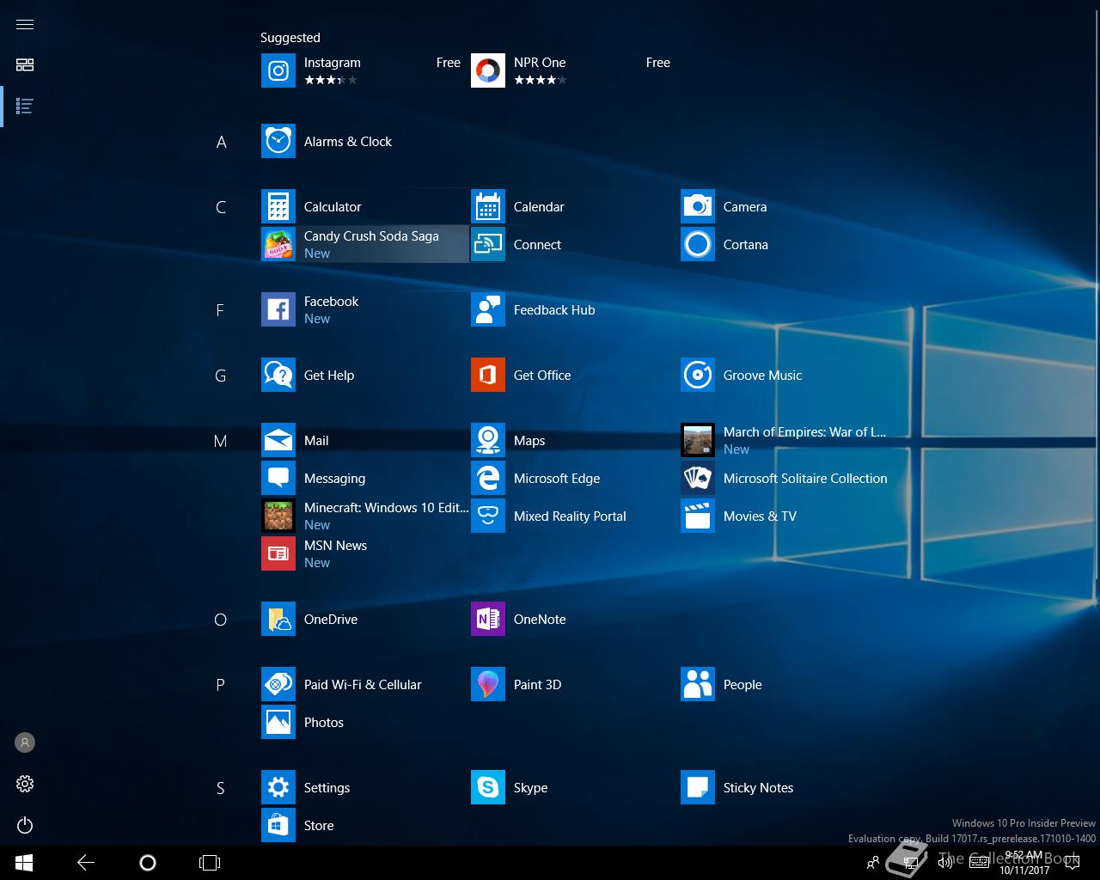Viewport: 1100px width, 880px height.
Task: Open the People app
Action: pyautogui.click(x=784, y=684)
